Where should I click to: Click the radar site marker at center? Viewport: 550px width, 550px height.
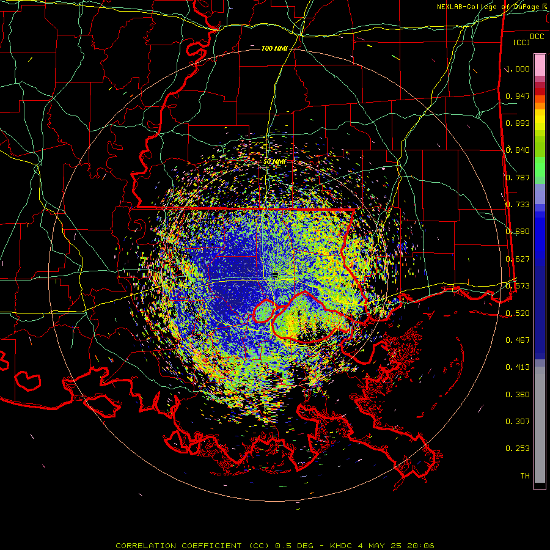[276, 274]
